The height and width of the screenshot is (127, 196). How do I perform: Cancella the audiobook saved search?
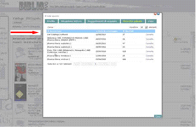(150, 47)
